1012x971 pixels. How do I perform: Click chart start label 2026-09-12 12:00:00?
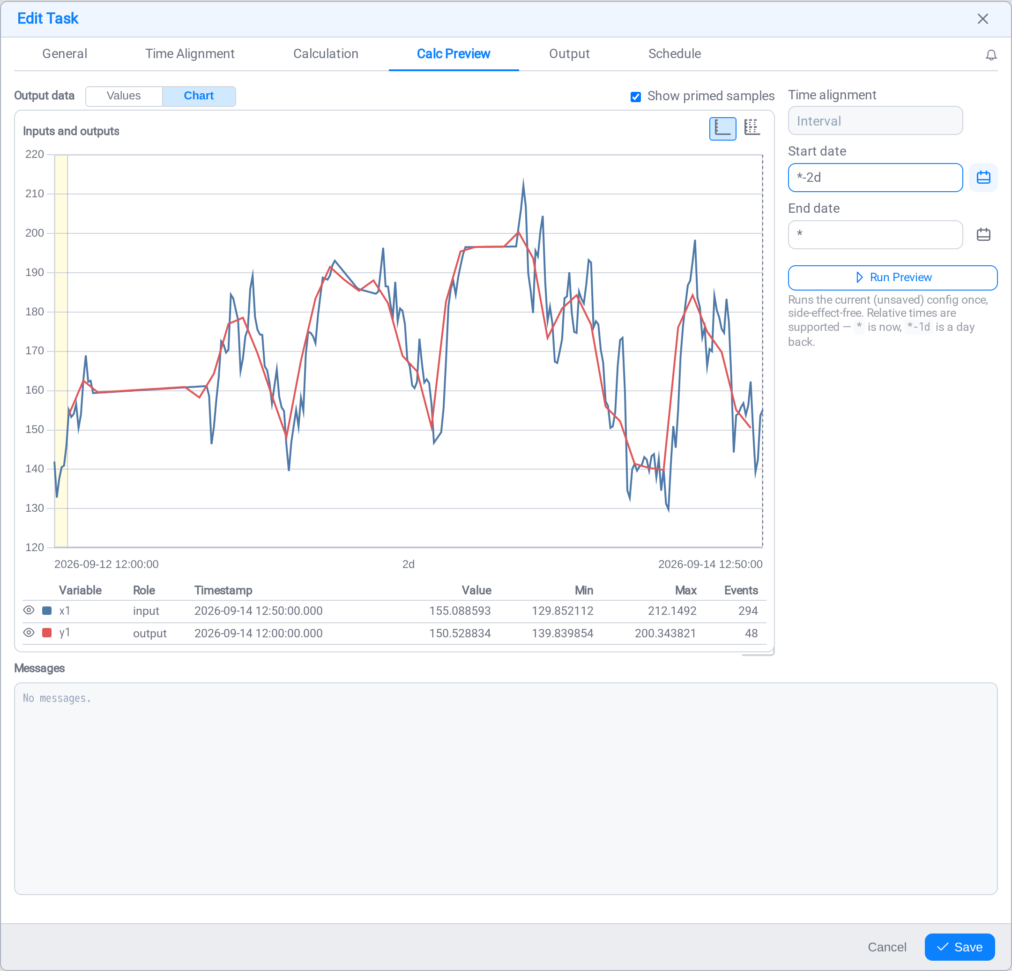[x=106, y=564]
